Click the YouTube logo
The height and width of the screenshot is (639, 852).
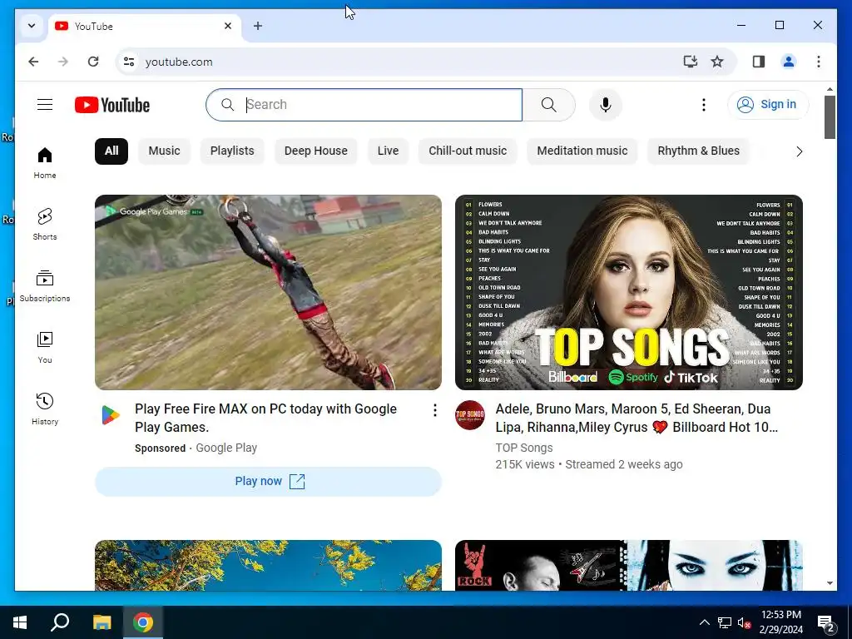pos(112,105)
